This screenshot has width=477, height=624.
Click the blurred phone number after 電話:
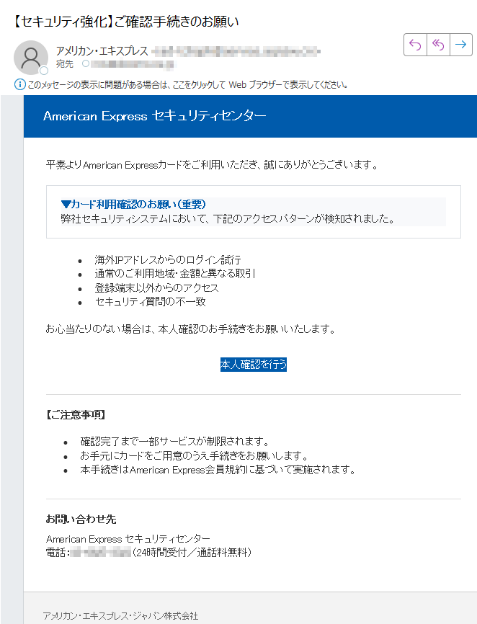click(x=101, y=553)
